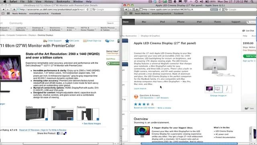257x145 pixels.
Task: Select first Cinema Display front view thumbnail
Action: point(209,89)
